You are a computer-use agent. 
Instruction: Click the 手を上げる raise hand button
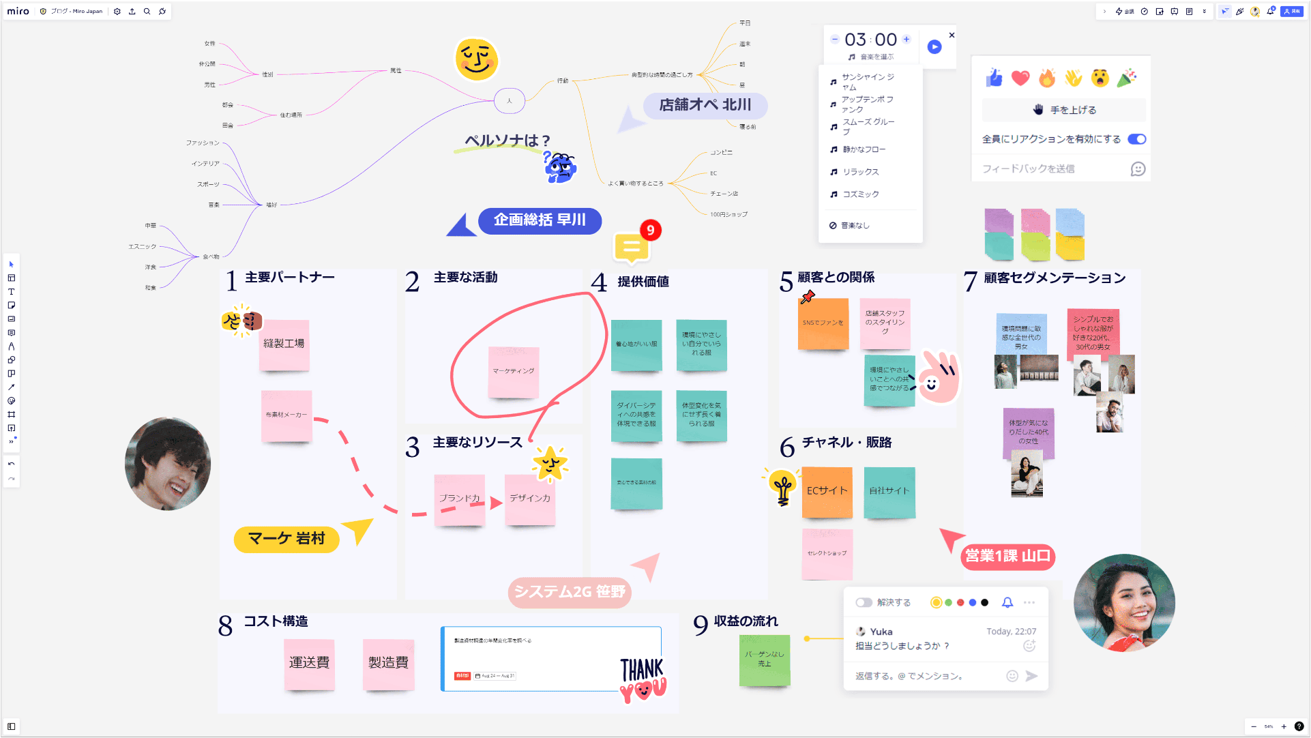tap(1063, 110)
